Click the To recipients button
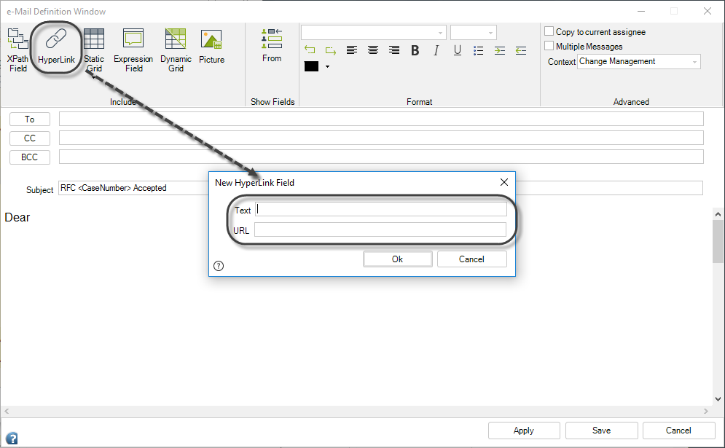Viewport: 725px width, 448px height. point(30,119)
